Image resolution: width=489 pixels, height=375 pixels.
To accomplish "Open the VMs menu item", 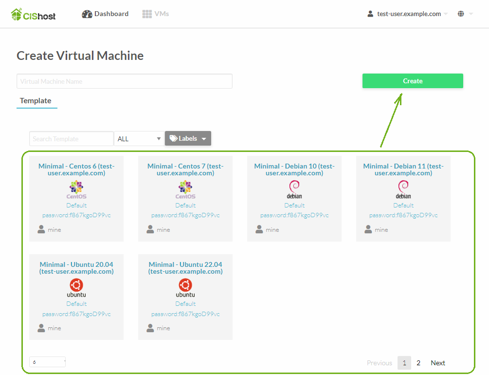I will tap(156, 14).
